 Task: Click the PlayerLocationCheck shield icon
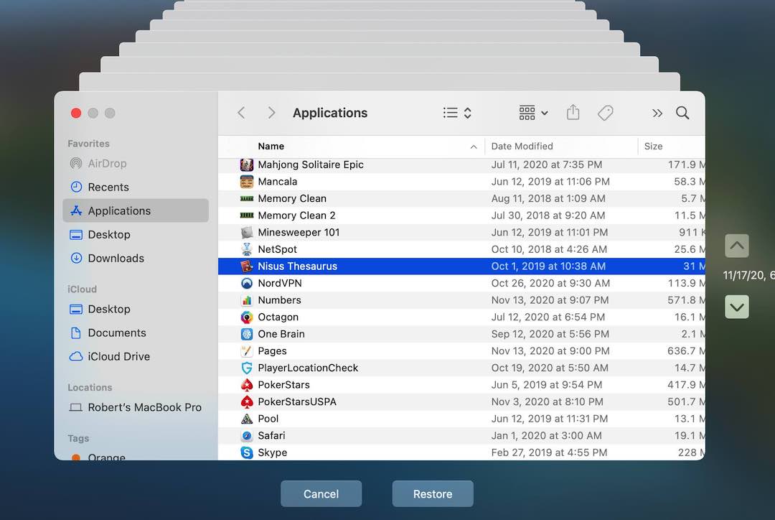tap(247, 368)
